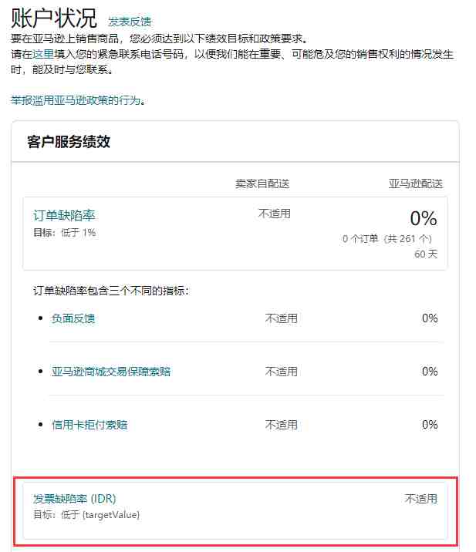Click 目标:低于 {targetValue} text
Image resolution: width=476 pixels, height=552 pixels.
(86, 515)
